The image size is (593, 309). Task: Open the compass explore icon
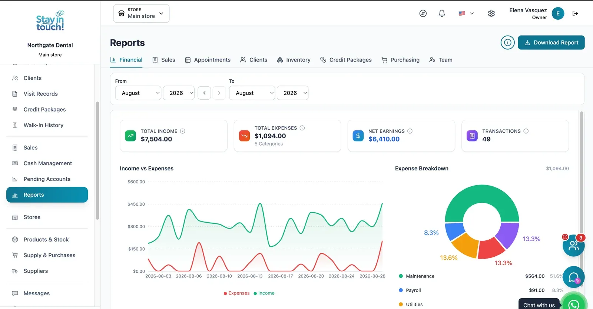pyautogui.click(x=423, y=13)
